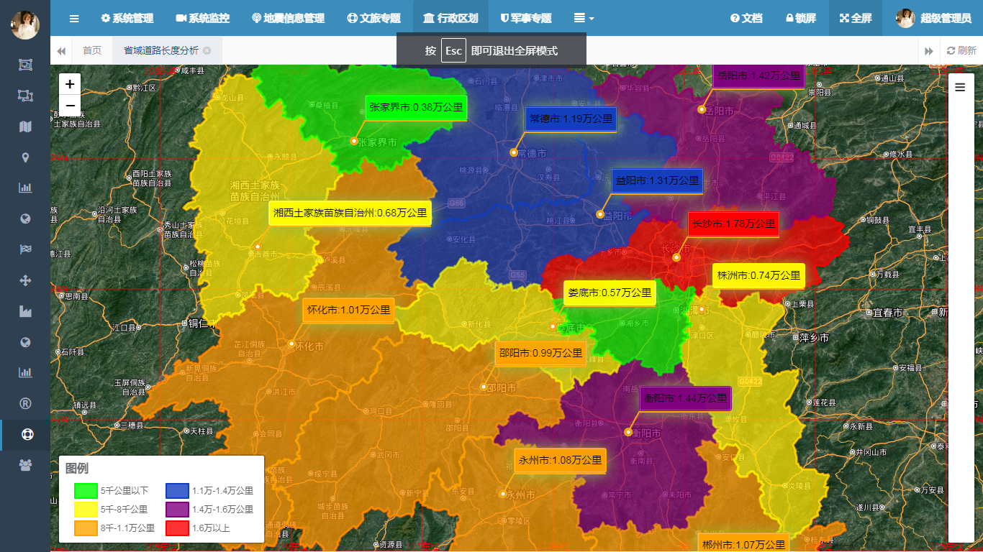983x552 pixels.
Task: Select the registered trademark sidebar icon
Action: [x=25, y=404]
